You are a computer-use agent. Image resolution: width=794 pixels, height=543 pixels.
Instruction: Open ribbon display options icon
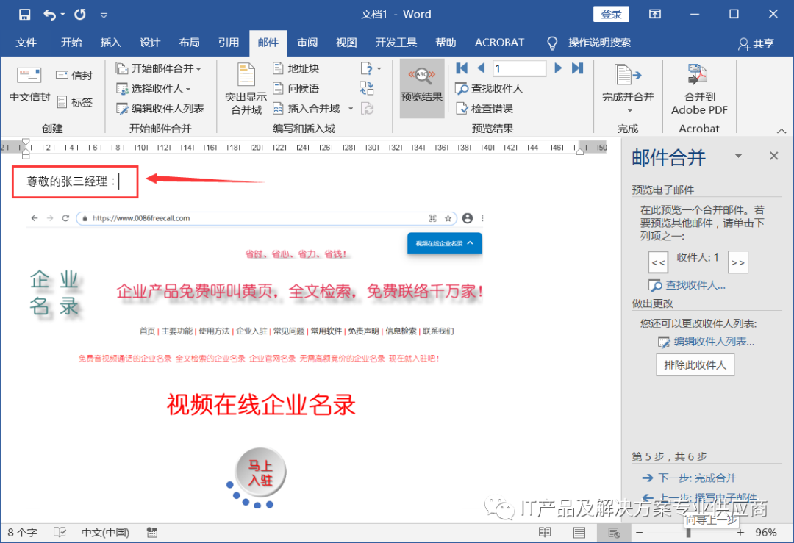(655, 14)
